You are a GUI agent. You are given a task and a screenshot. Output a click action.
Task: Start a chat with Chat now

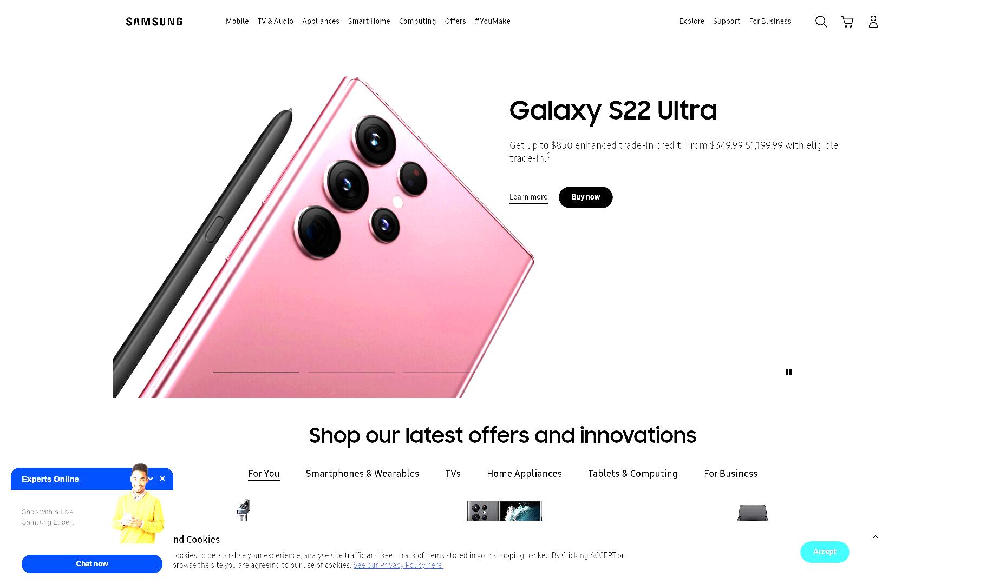(x=92, y=564)
